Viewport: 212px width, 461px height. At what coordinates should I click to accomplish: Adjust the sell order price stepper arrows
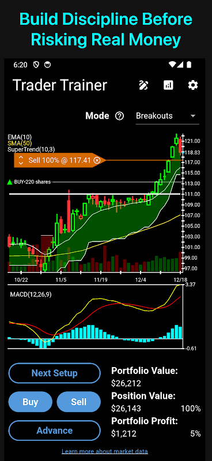click(21, 160)
